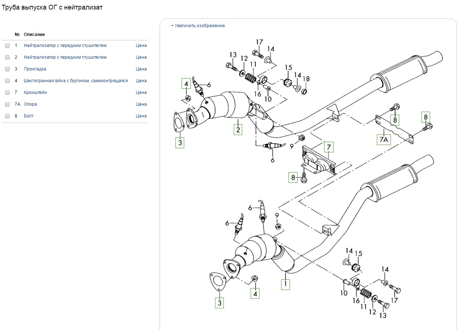Open the Кронштейн part link

pyautogui.click(x=35, y=93)
